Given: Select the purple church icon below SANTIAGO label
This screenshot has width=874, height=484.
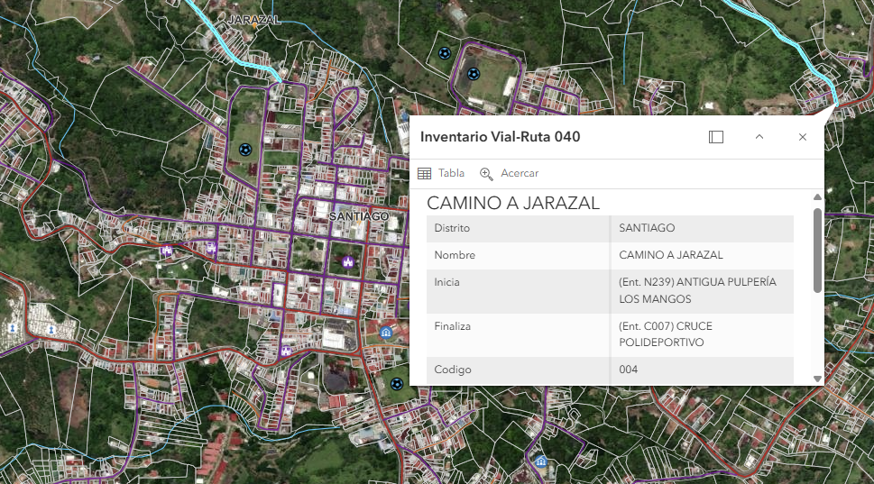Looking at the screenshot, I should 347,260.
